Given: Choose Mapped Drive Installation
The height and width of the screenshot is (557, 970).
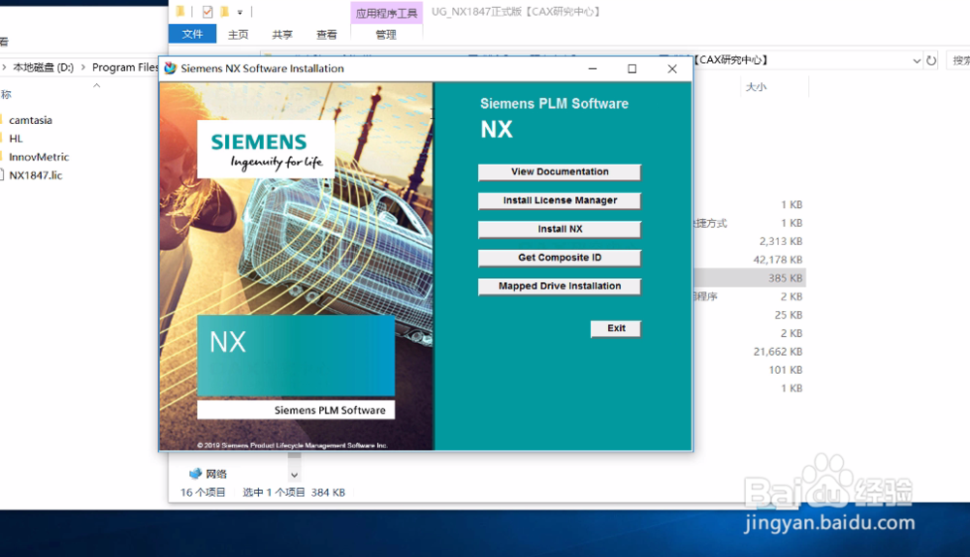Looking at the screenshot, I should pyautogui.click(x=560, y=286).
